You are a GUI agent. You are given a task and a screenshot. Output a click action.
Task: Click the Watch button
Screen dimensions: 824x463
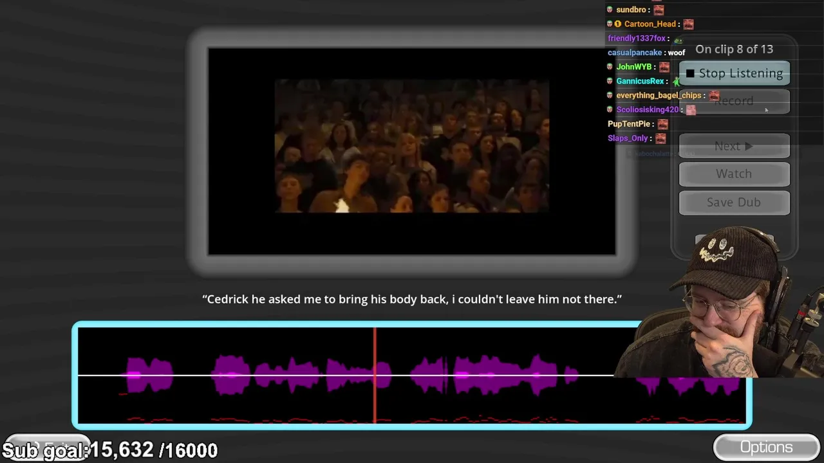(x=734, y=174)
